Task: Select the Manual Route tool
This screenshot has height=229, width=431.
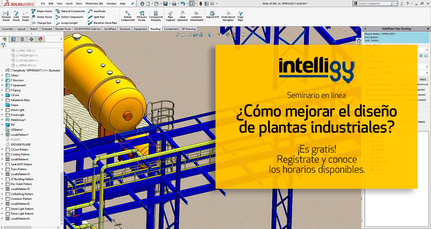Action: point(6,16)
